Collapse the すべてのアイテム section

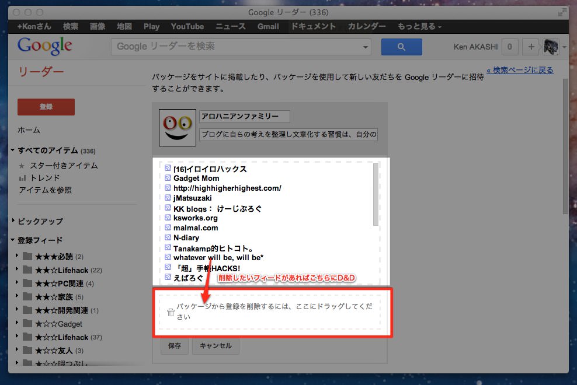coord(12,150)
